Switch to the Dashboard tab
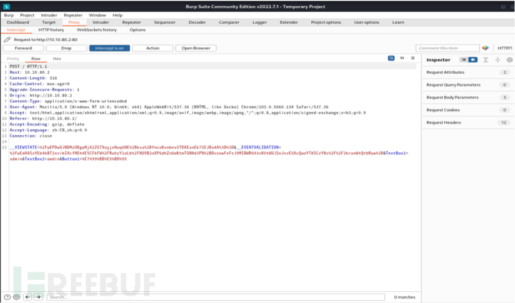 (18, 22)
